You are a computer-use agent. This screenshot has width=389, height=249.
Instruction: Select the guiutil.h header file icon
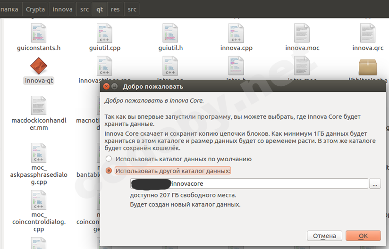pos(170,33)
